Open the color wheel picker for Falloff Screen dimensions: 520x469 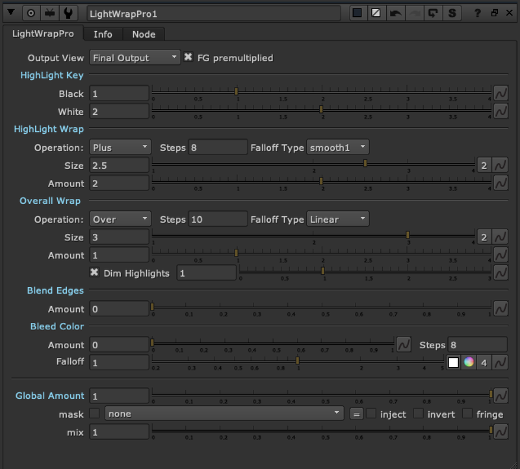[469, 362]
